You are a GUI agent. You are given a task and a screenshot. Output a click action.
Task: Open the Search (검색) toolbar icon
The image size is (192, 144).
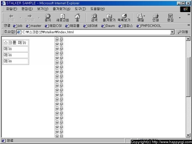pos(94,18)
